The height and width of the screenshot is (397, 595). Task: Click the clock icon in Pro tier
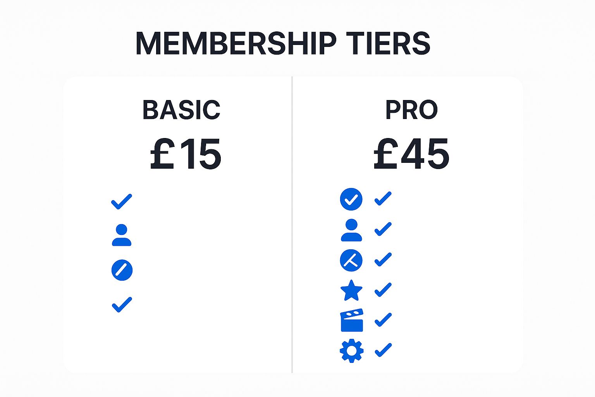351,260
